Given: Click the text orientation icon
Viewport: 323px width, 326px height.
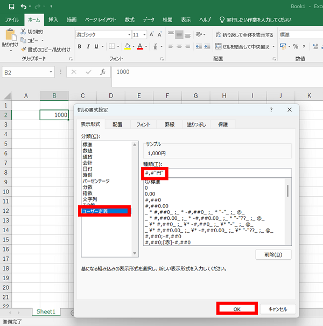Looking at the screenshot, I should [x=199, y=34].
